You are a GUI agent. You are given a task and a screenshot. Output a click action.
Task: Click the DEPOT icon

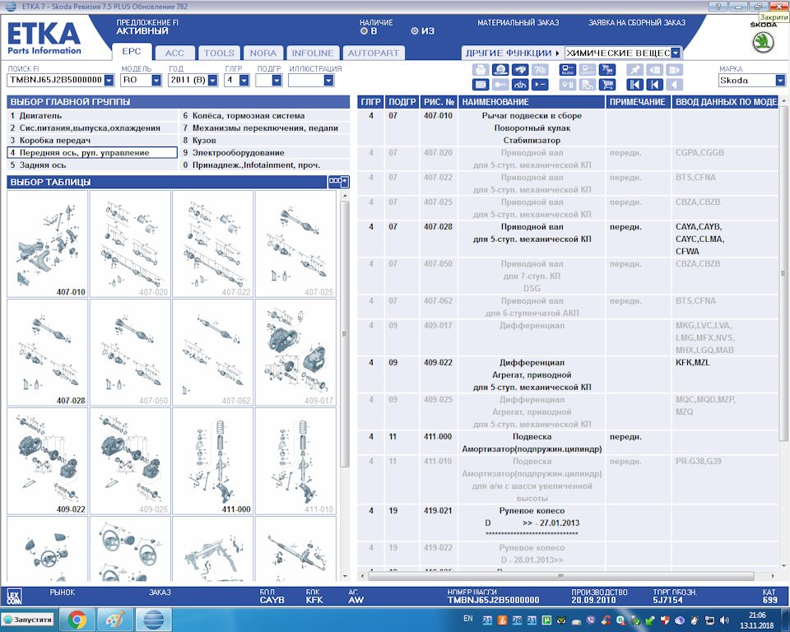pyautogui.click(x=587, y=70)
